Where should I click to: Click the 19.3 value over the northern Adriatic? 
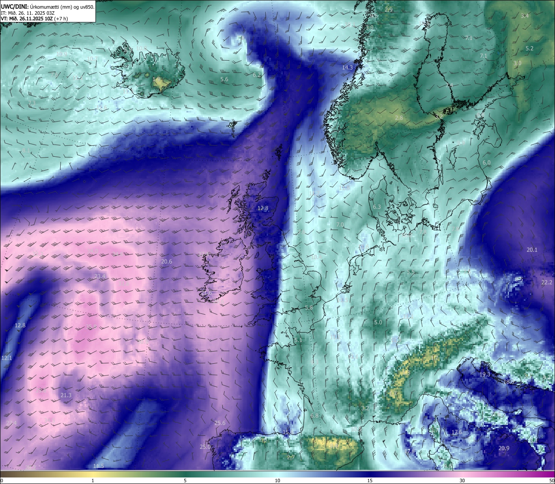485,375
